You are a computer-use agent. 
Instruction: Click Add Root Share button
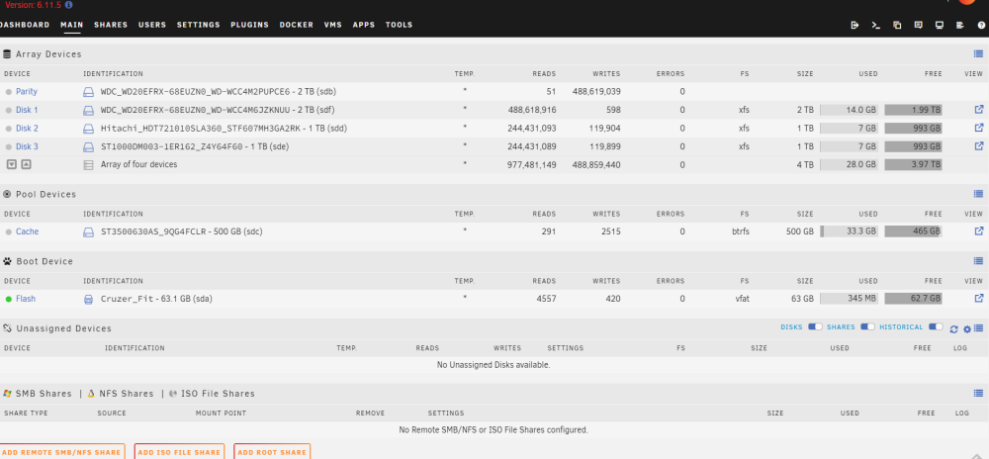[x=272, y=451]
